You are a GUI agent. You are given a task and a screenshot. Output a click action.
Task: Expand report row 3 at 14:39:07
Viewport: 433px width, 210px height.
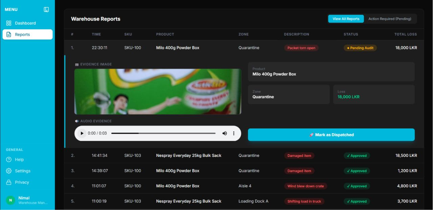pyautogui.click(x=244, y=171)
